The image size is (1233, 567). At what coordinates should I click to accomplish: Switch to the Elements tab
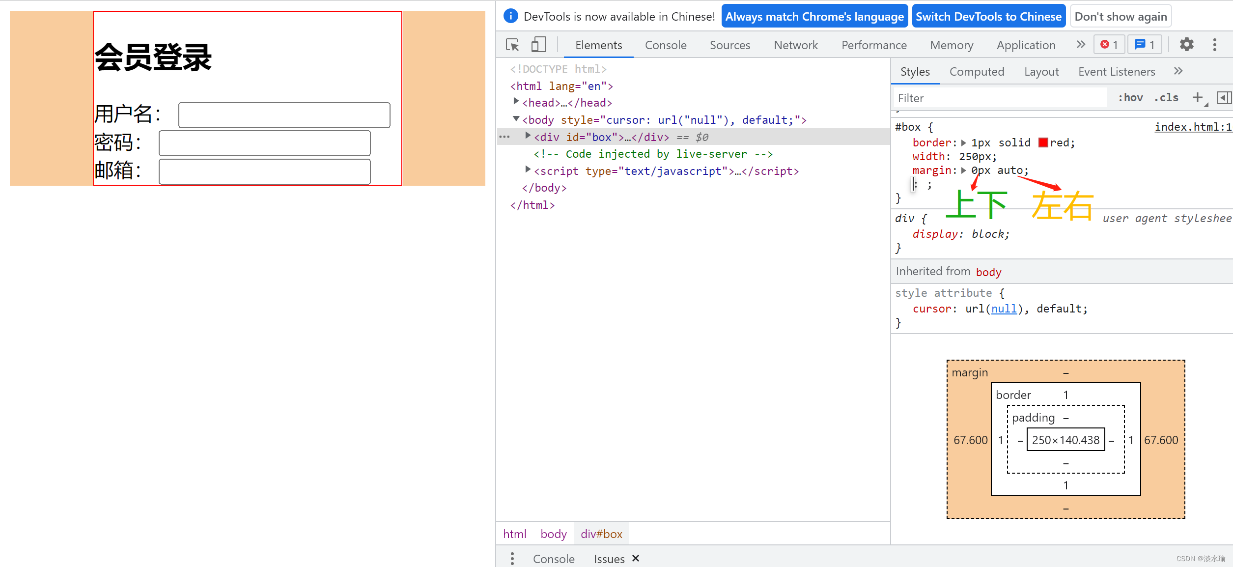click(x=598, y=45)
